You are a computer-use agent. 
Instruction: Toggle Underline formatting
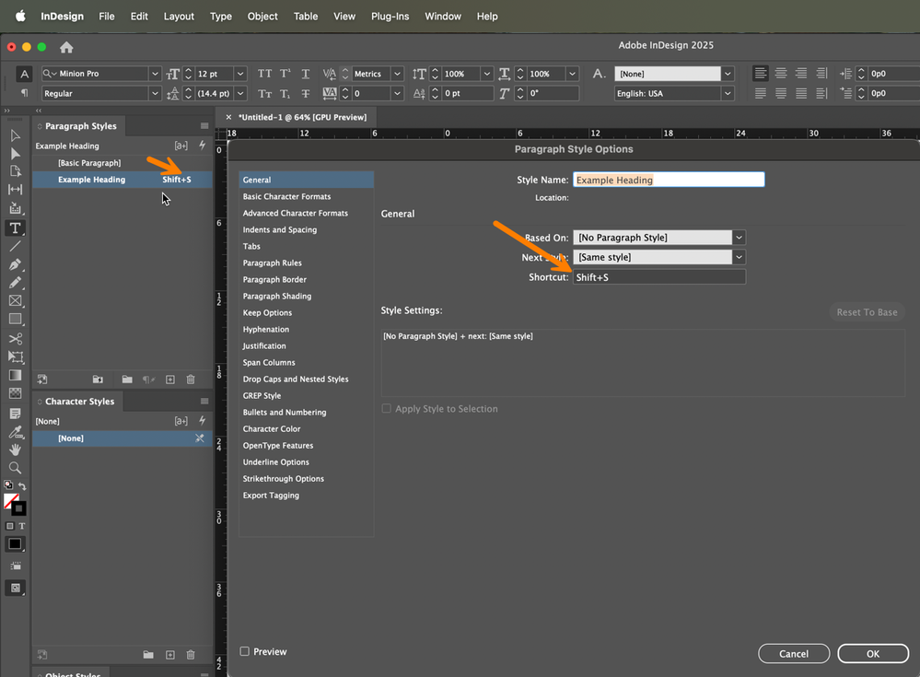click(x=306, y=74)
